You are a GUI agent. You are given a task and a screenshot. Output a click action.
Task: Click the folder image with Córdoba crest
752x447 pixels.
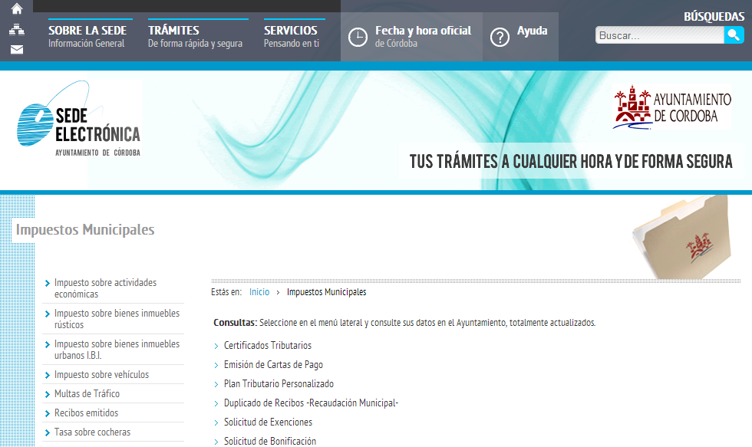(683, 238)
